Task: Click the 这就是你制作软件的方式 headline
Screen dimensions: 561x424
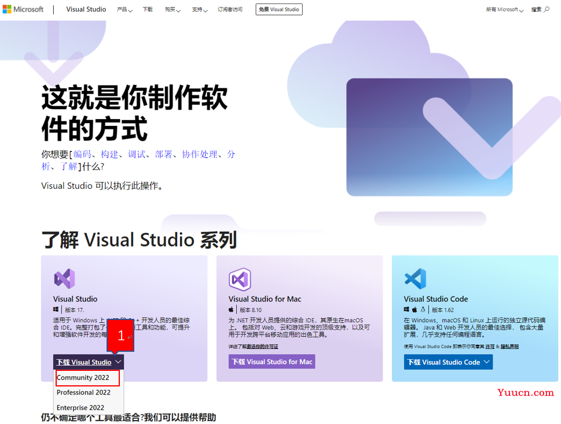Action: (134, 113)
